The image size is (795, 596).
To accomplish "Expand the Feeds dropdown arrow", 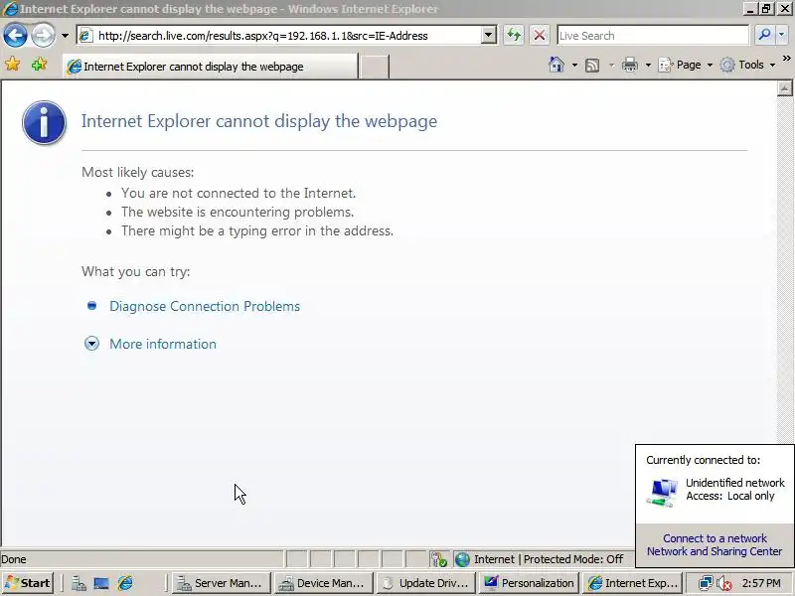I will point(611,65).
